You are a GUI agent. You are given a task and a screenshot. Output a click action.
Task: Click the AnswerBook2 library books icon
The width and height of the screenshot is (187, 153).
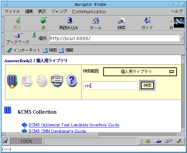pyautogui.click(x=12, y=81)
